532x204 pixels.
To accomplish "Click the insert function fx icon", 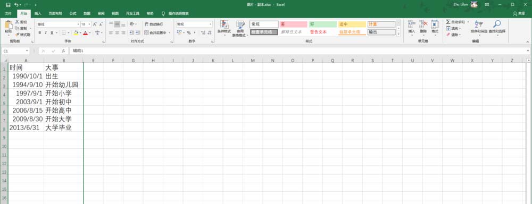I will [63, 51].
